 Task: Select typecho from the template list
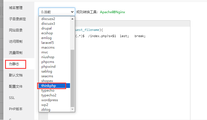coord(48,90)
